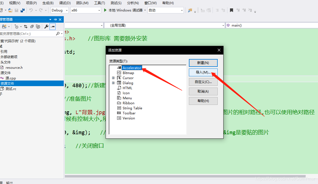Pin the Solution Explorer panel
This screenshot has width=318, height=184.
pos(55,20)
